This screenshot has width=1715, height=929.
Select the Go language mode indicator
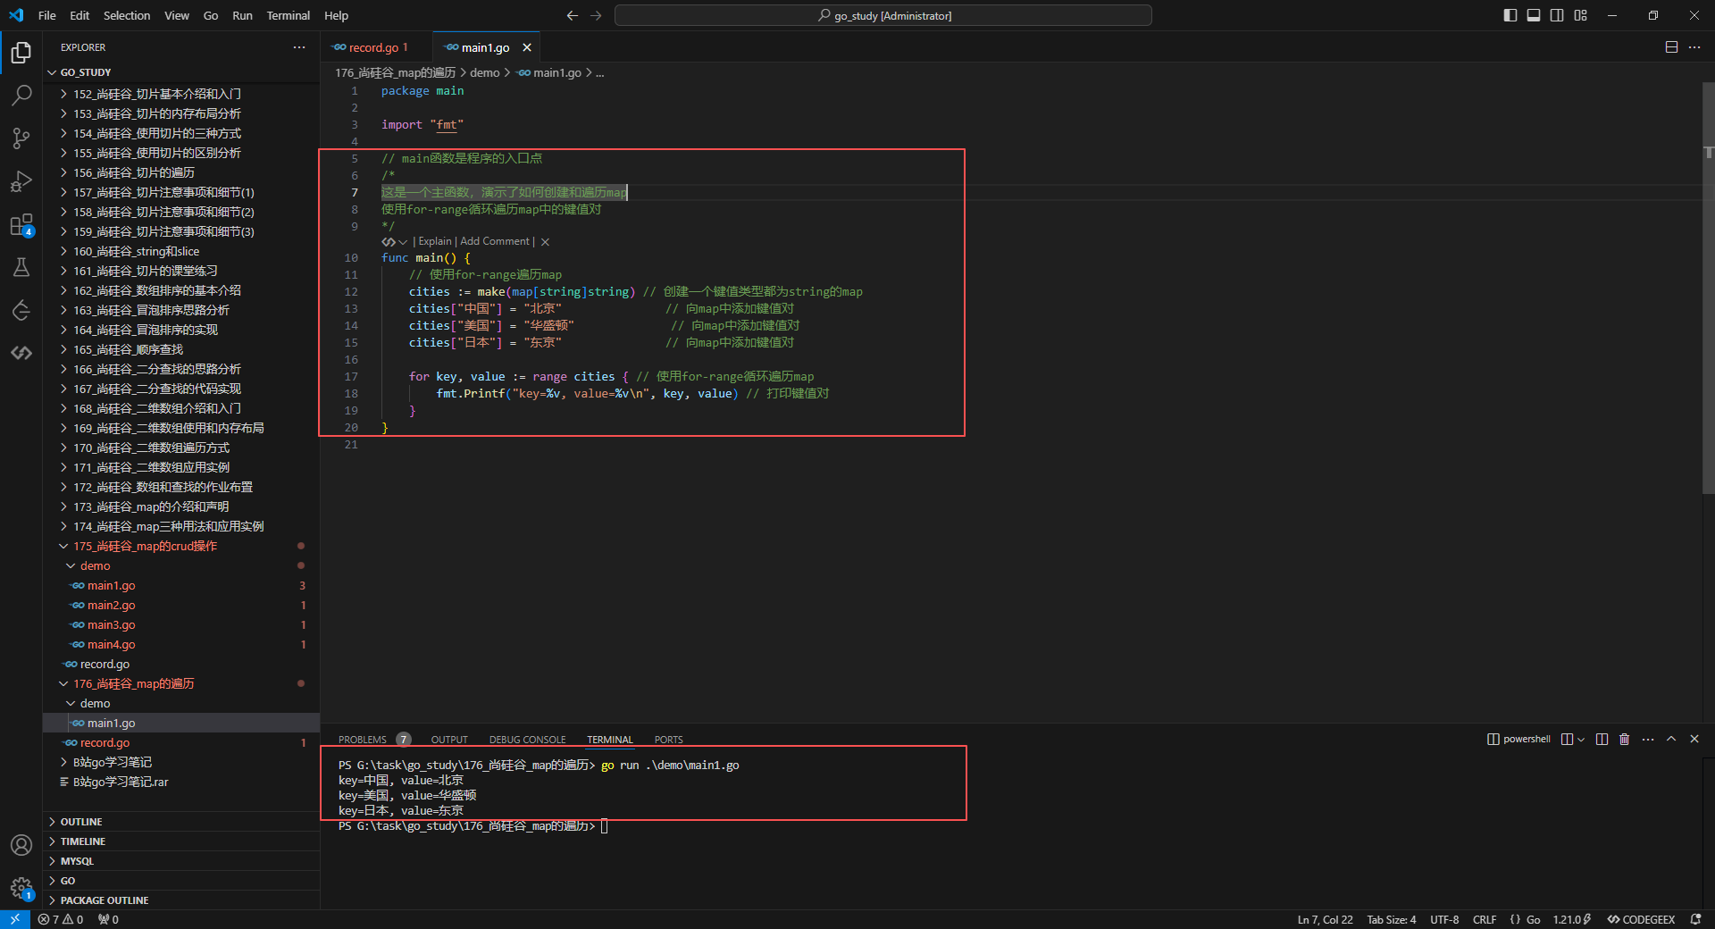coord(1533,919)
